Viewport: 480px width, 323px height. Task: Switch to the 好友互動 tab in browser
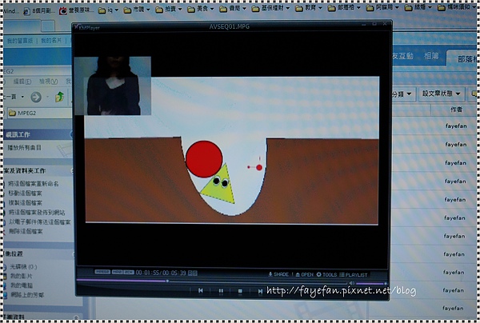point(403,56)
